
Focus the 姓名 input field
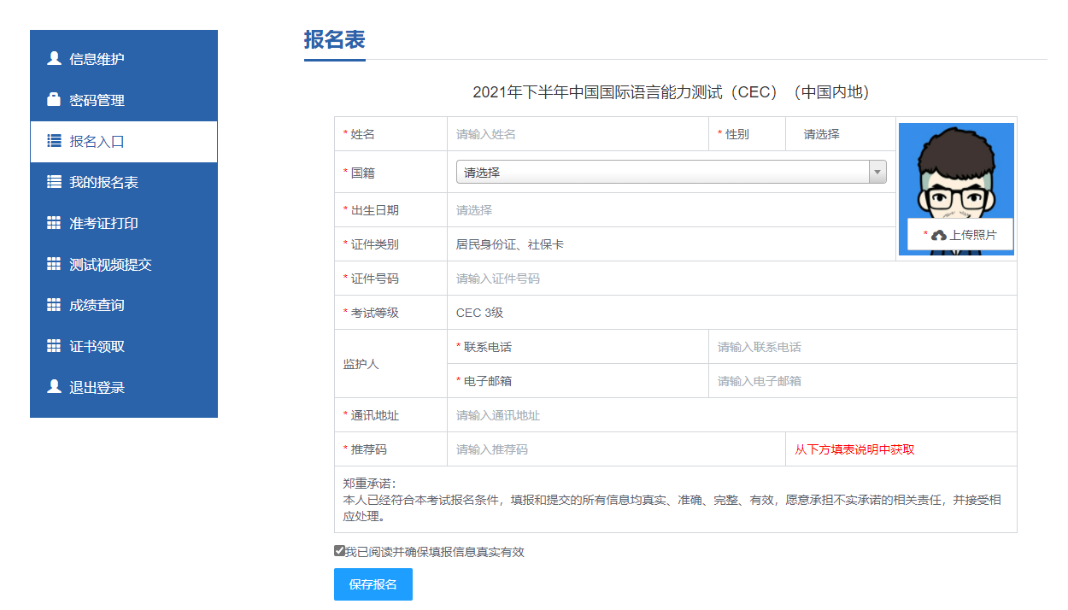[x=578, y=134]
